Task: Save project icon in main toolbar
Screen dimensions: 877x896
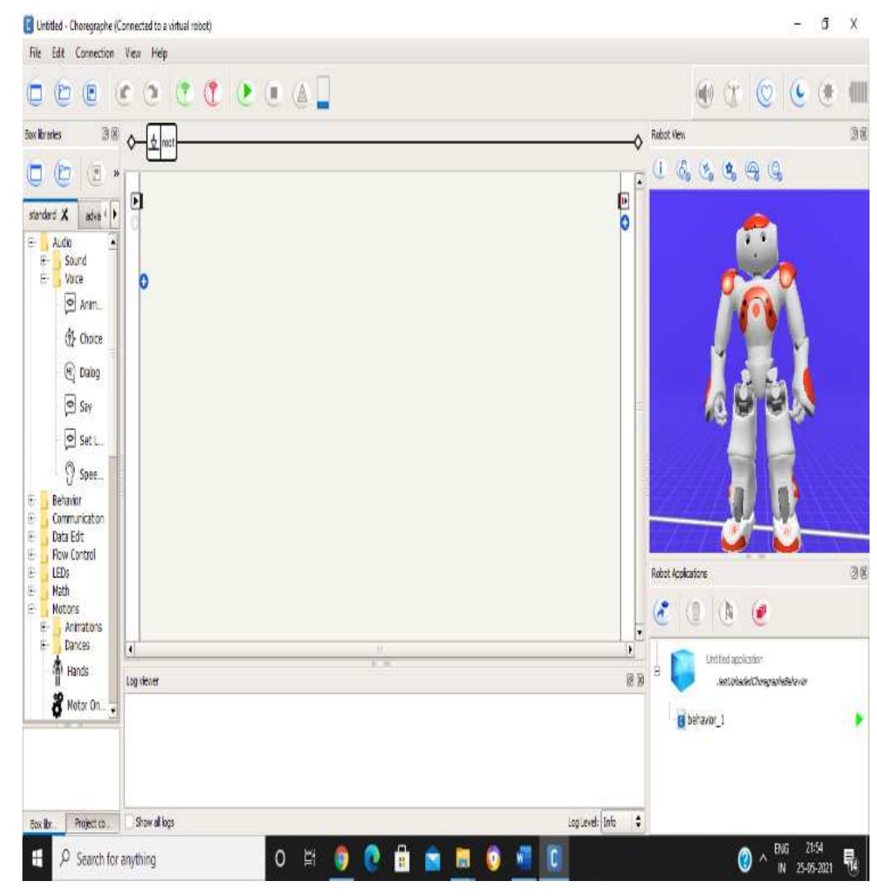Action: pyautogui.click(x=91, y=92)
